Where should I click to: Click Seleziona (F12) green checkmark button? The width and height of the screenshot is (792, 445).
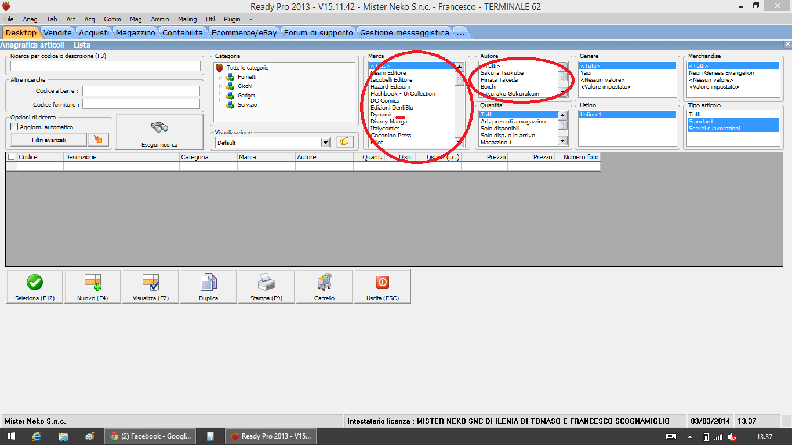pyautogui.click(x=35, y=287)
